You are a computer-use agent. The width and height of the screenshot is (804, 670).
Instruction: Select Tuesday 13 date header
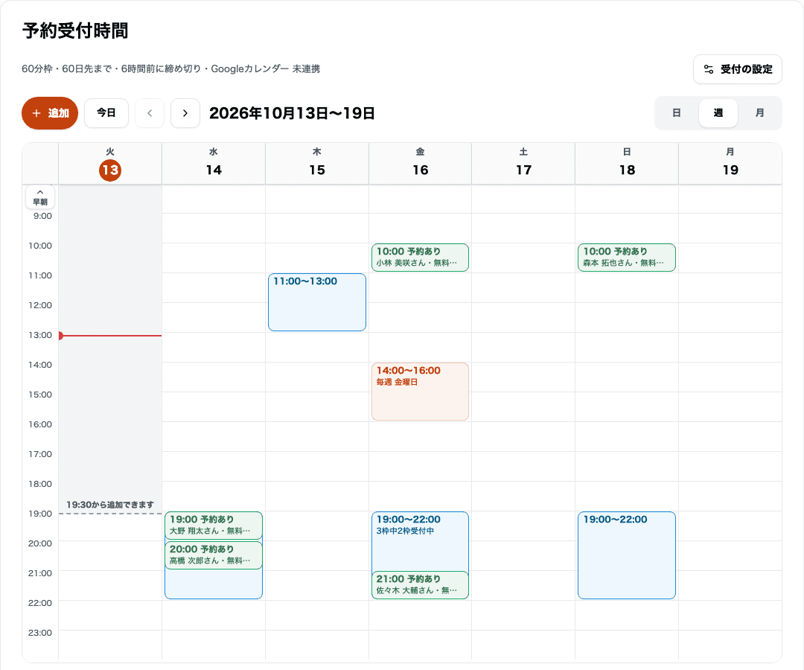point(110,164)
